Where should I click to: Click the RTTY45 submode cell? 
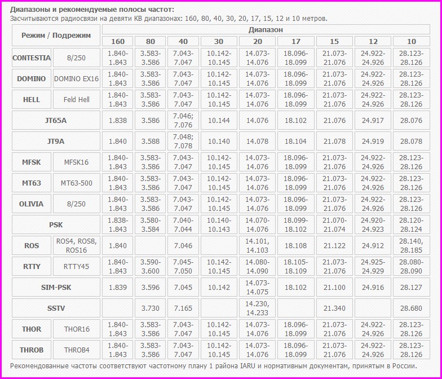(76, 266)
